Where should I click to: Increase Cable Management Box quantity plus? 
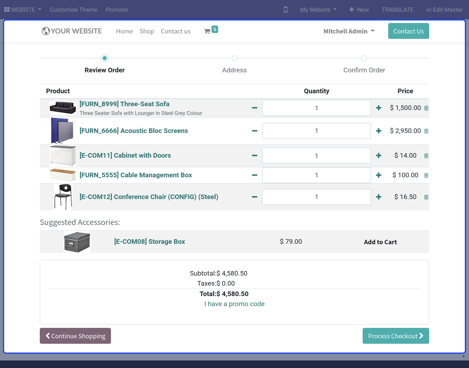coord(379,175)
